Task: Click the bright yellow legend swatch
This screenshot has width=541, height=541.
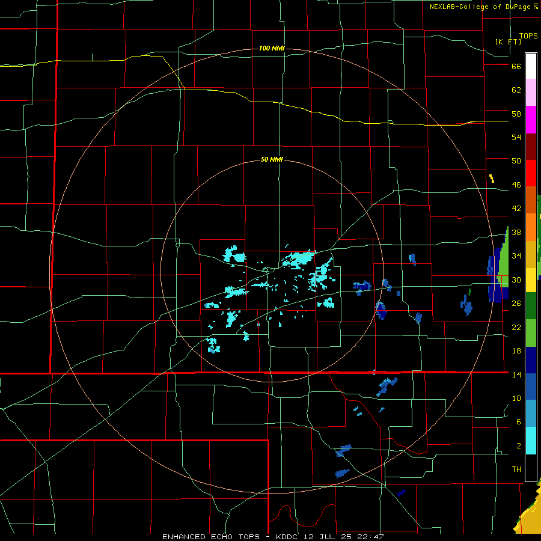Action: point(531,280)
